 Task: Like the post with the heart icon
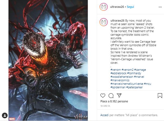point(103,96)
